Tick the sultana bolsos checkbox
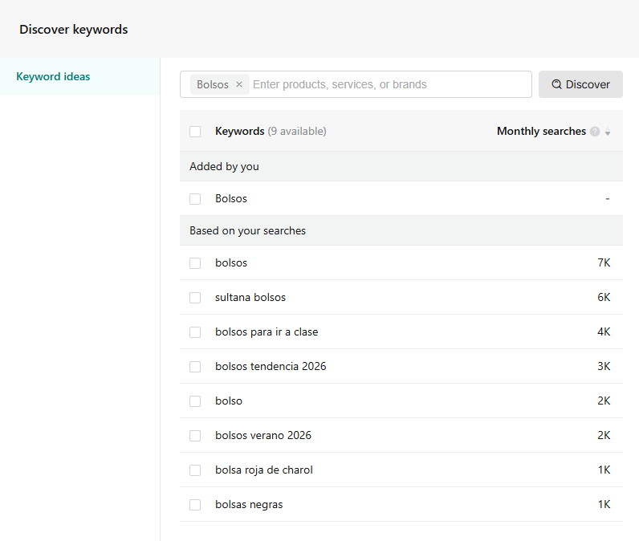This screenshot has width=639, height=541. click(195, 298)
